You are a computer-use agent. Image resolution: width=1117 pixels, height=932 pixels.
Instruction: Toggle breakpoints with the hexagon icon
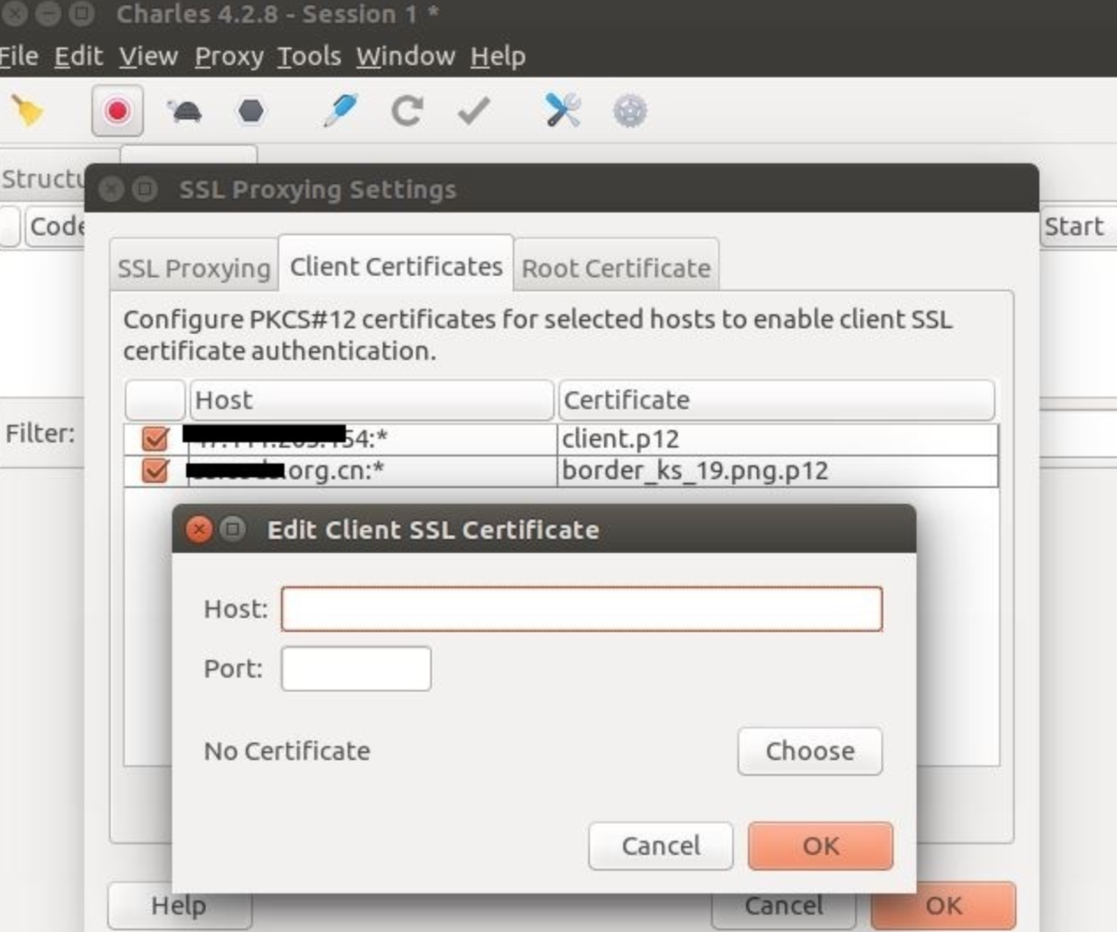251,111
